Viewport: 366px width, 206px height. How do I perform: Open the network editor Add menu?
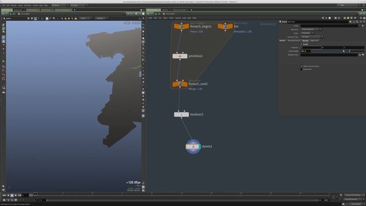[150, 18]
